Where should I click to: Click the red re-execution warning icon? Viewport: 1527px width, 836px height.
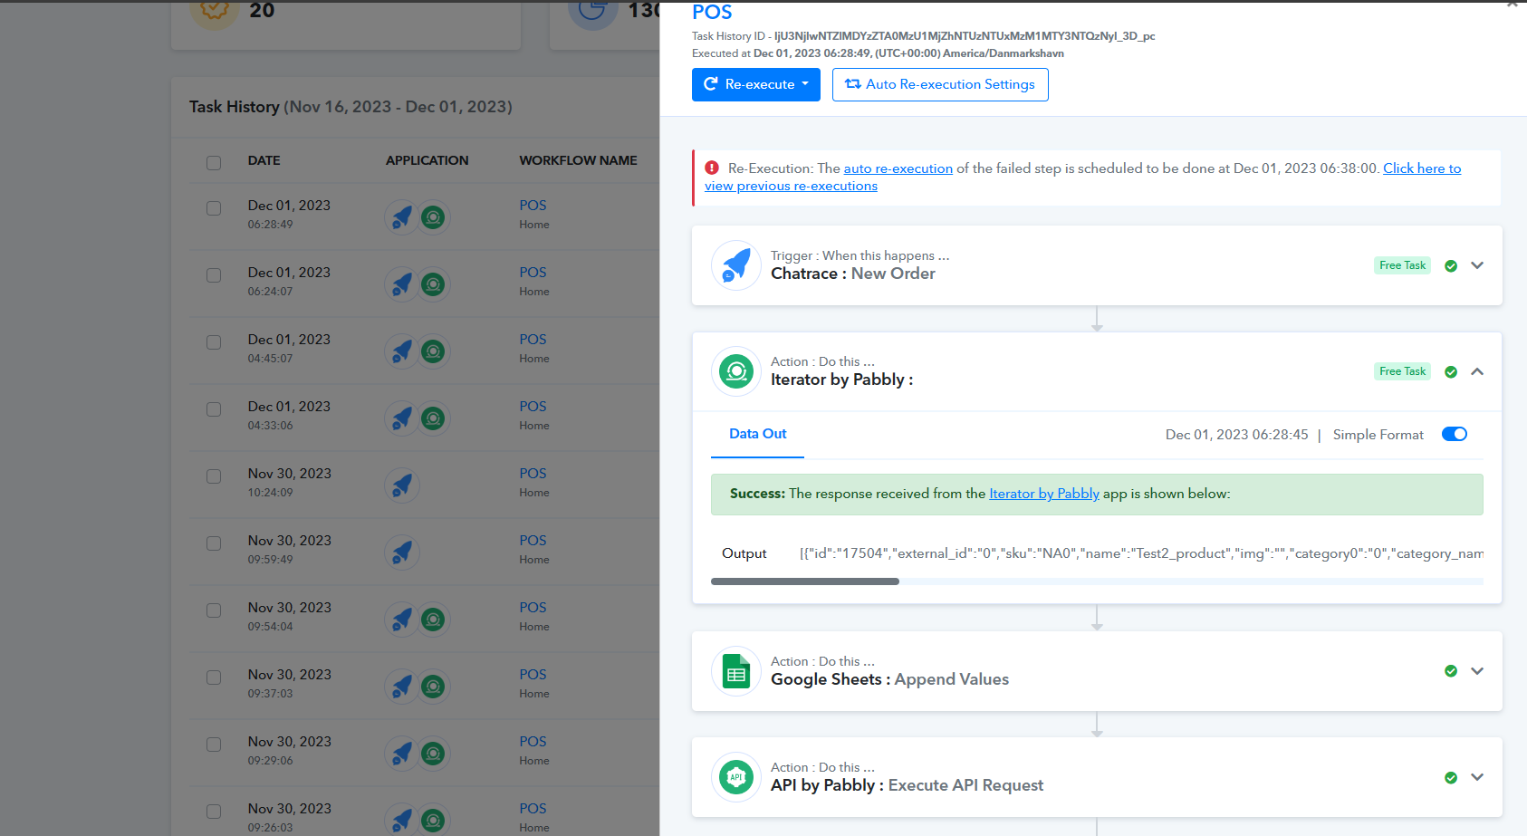click(712, 168)
